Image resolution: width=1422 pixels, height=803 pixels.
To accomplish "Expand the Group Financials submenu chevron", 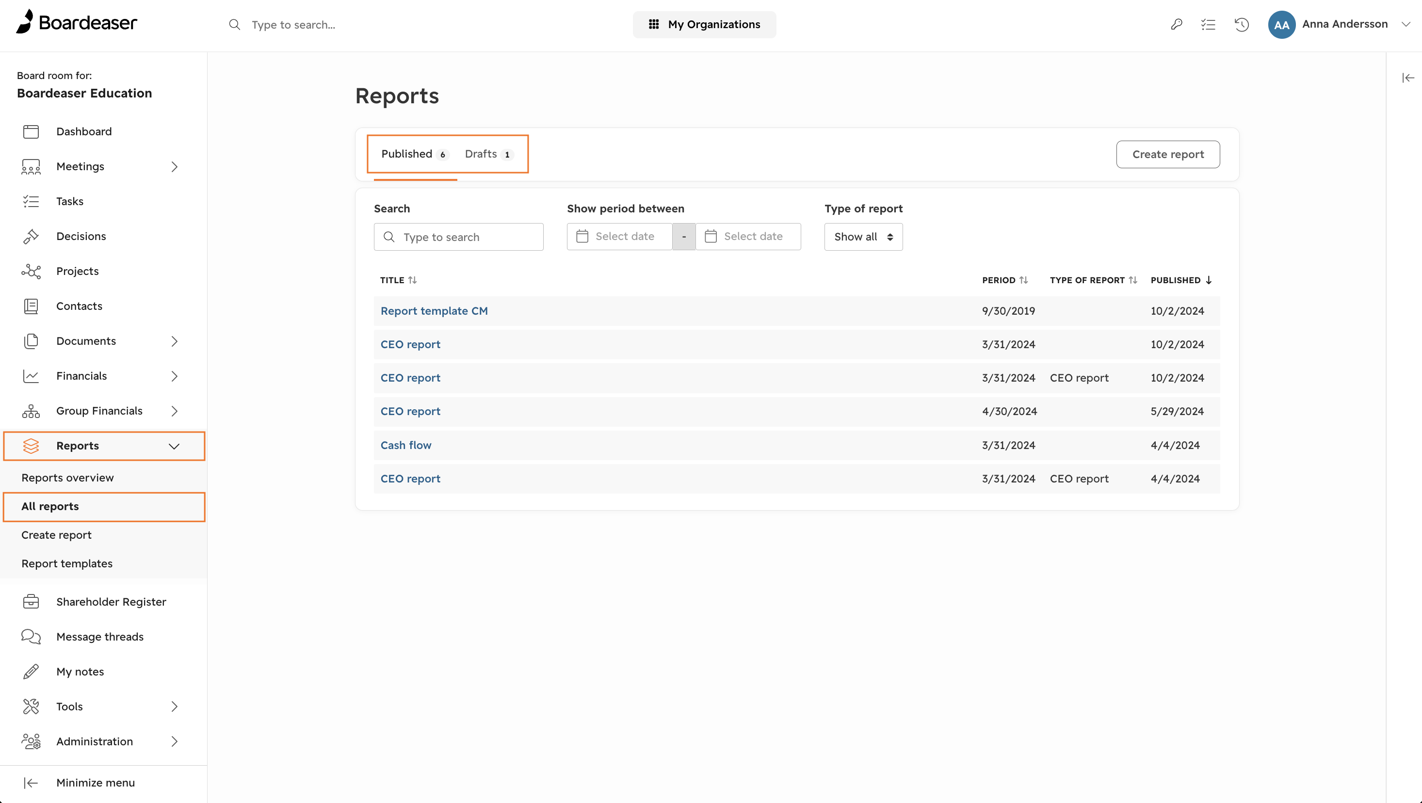I will pos(175,411).
